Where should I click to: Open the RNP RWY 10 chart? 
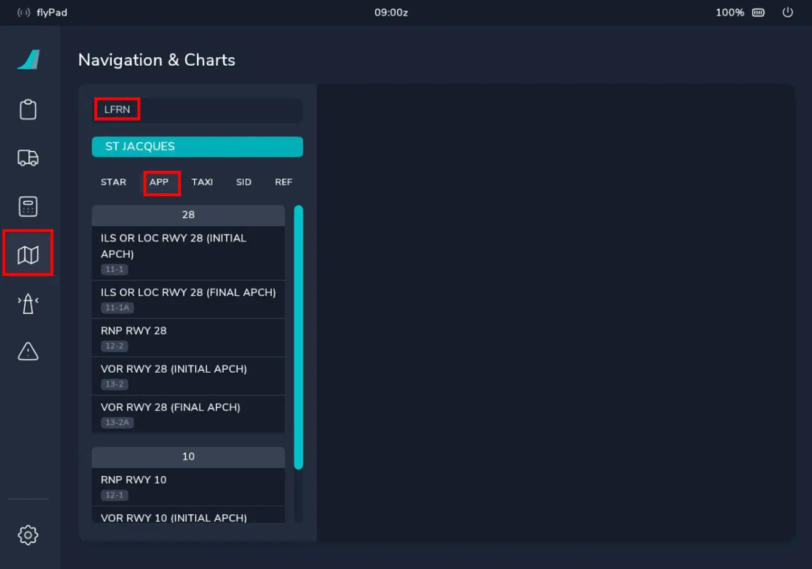pyautogui.click(x=188, y=487)
